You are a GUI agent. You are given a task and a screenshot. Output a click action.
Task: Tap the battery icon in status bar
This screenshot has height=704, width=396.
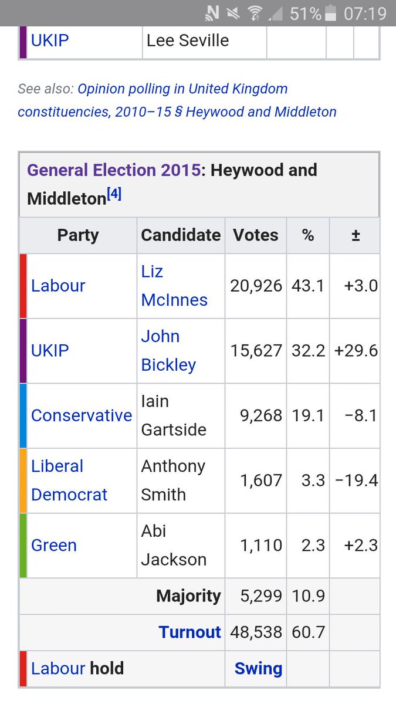(331, 12)
